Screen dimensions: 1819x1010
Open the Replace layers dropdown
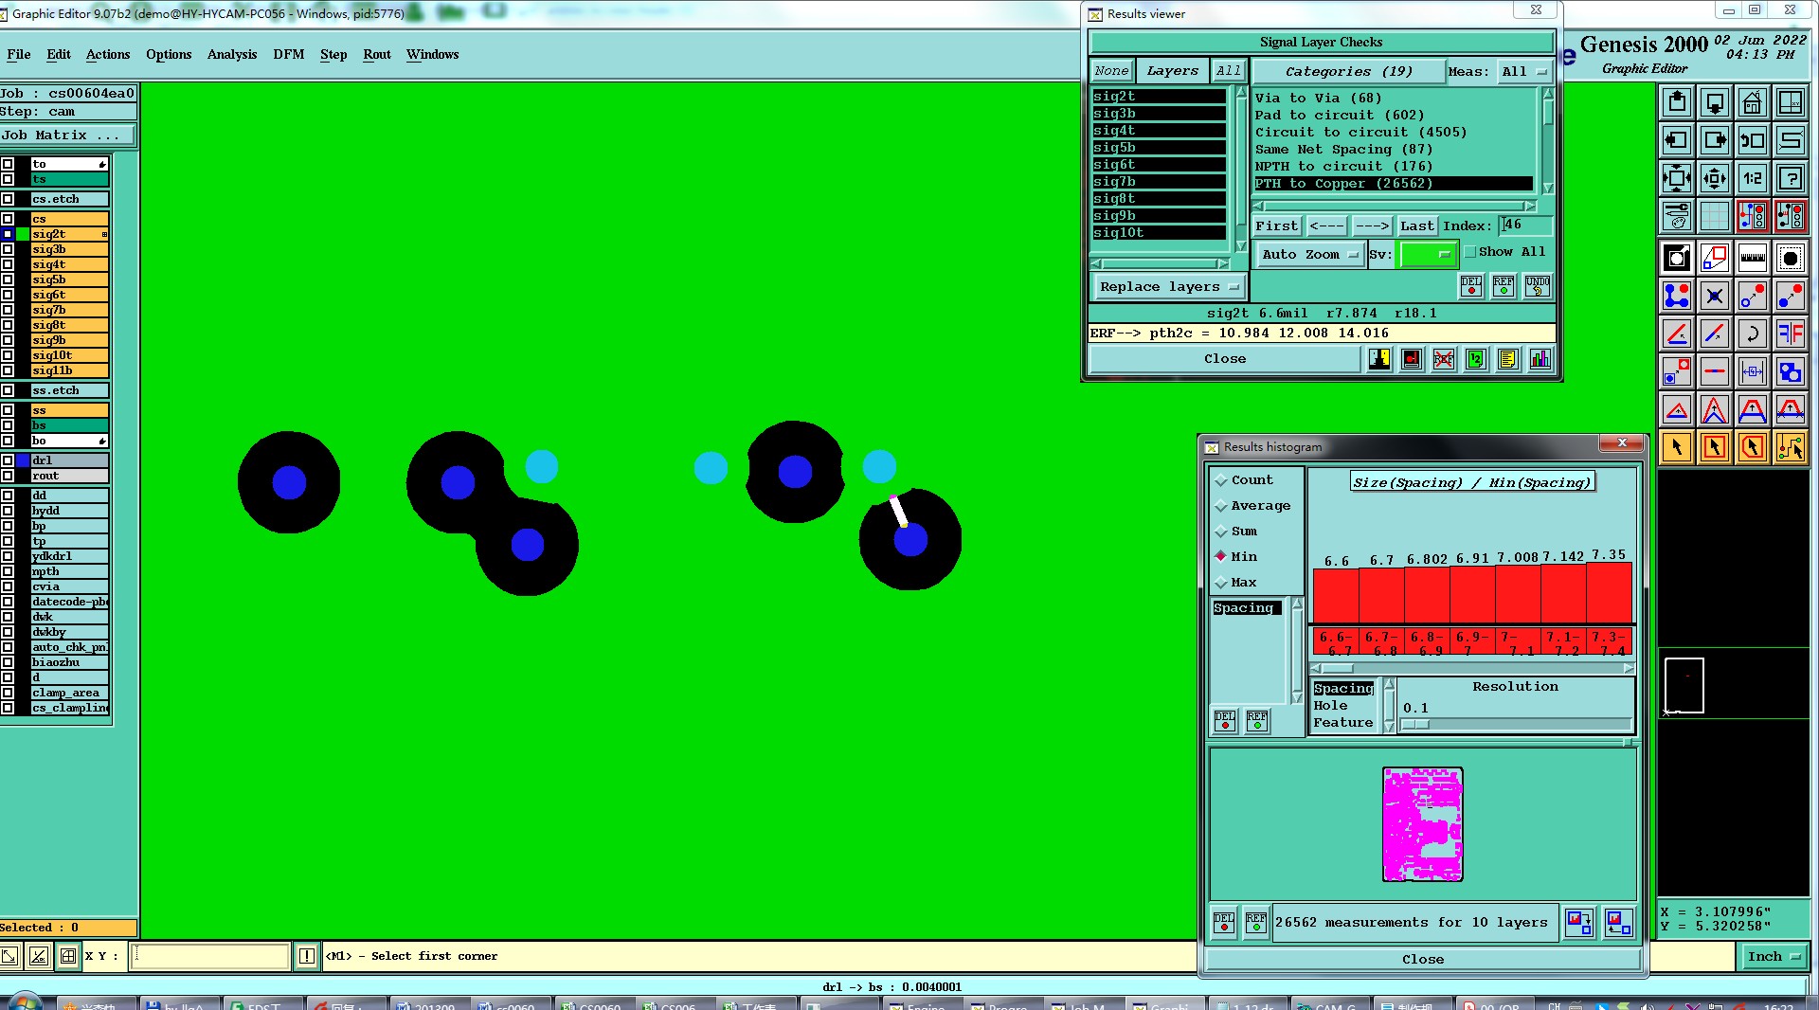pos(1169,286)
